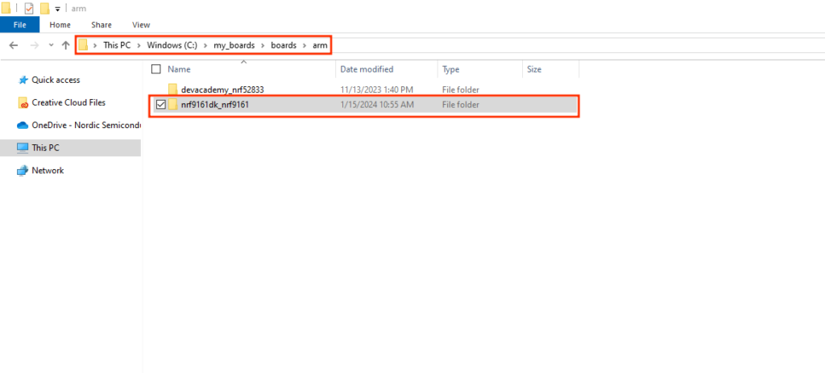
Task: Select the Network icon in the sidebar
Action: pyautogui.click(x=23, y=171)
